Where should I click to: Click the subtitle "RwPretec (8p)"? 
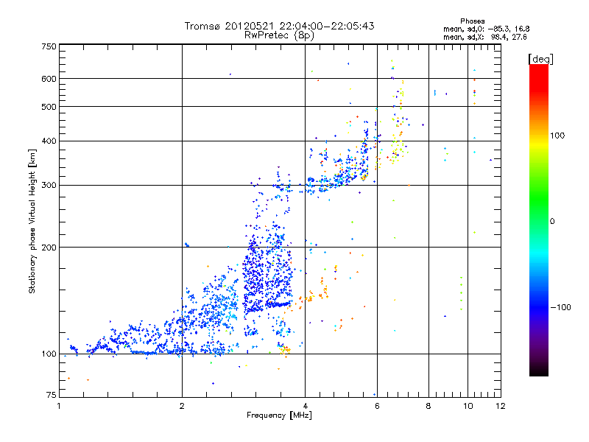(279, 35)
